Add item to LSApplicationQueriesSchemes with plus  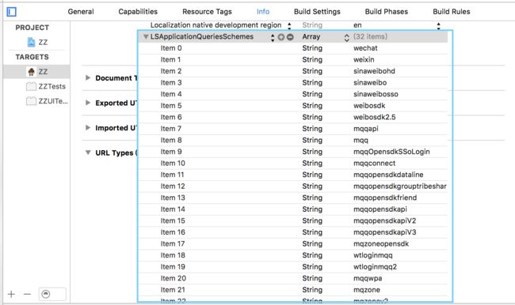[280, 36]
